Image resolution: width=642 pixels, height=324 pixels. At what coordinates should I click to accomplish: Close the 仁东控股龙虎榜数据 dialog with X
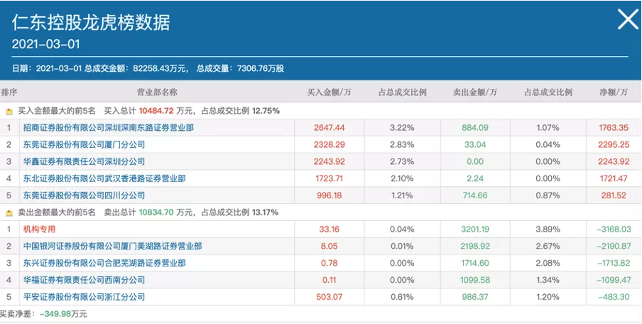(628, 19)
